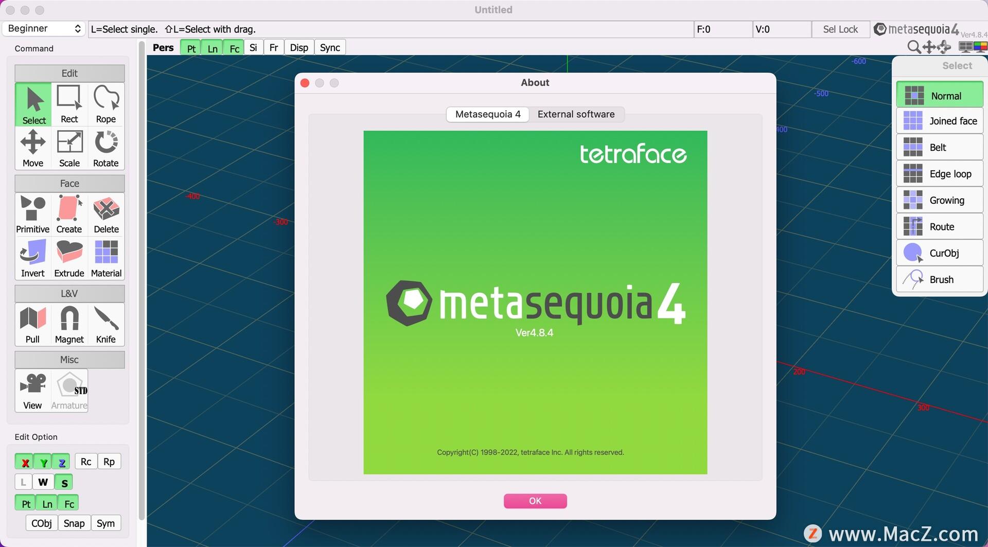Screen dimensions: 988x547
Task: Choose the Delete face tool
Action: tap(106, 215)
